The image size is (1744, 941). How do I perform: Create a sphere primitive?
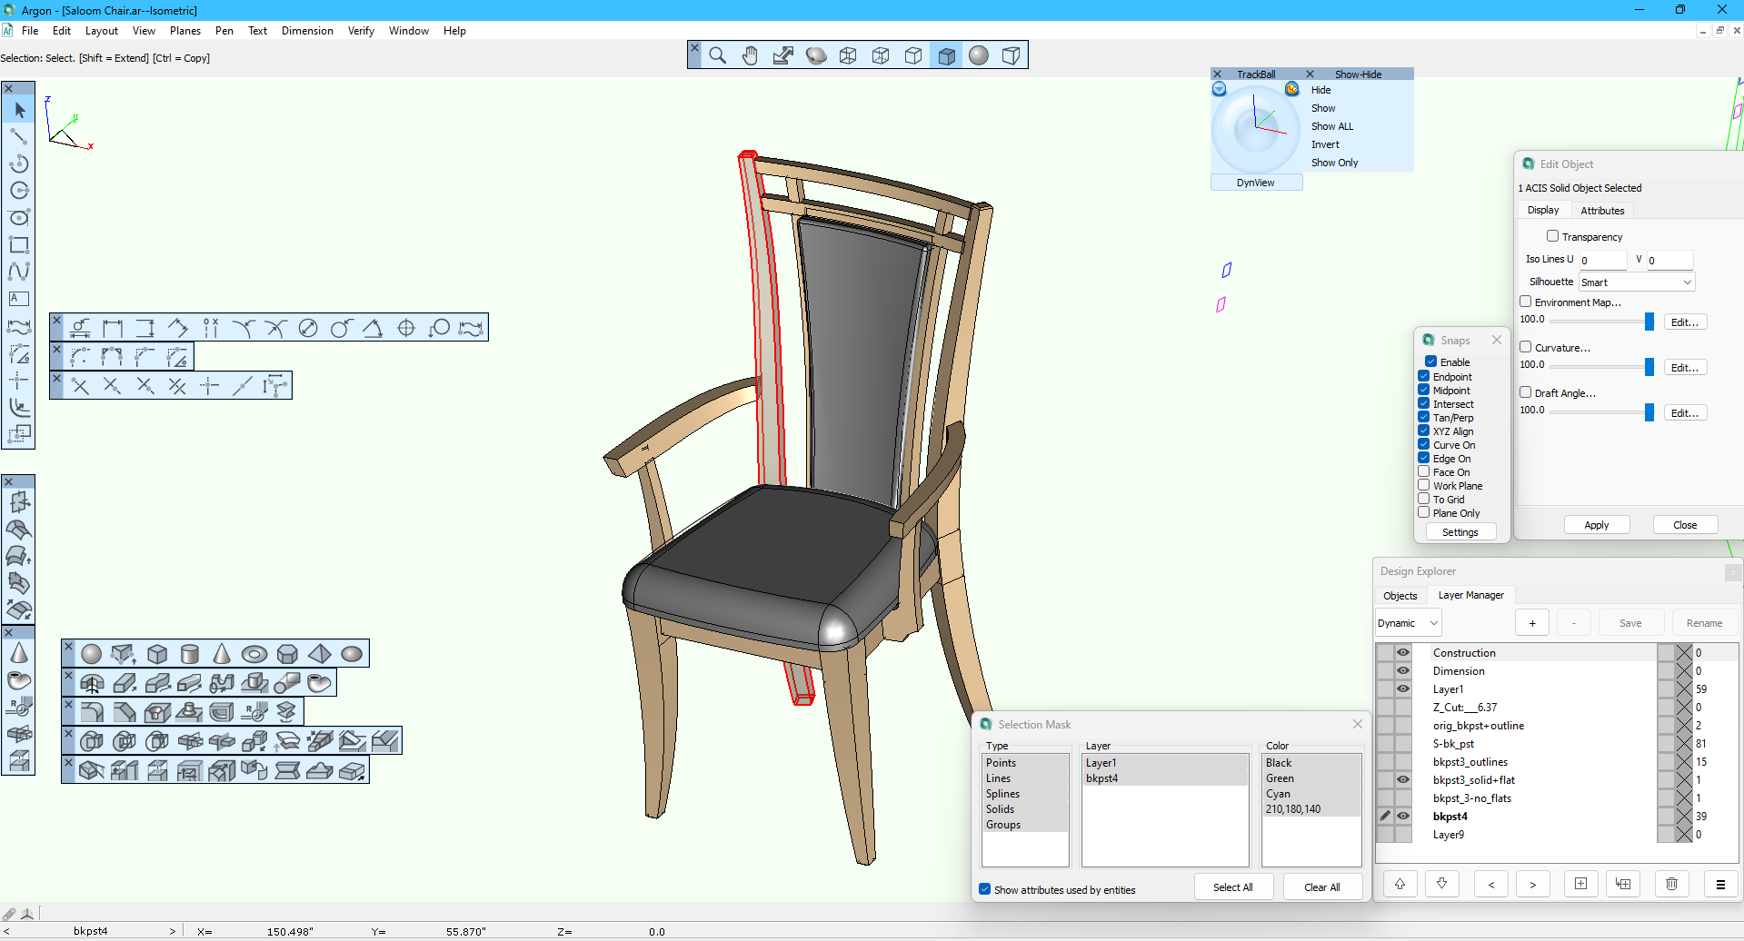pyautogui.click(x=92, y=654)
